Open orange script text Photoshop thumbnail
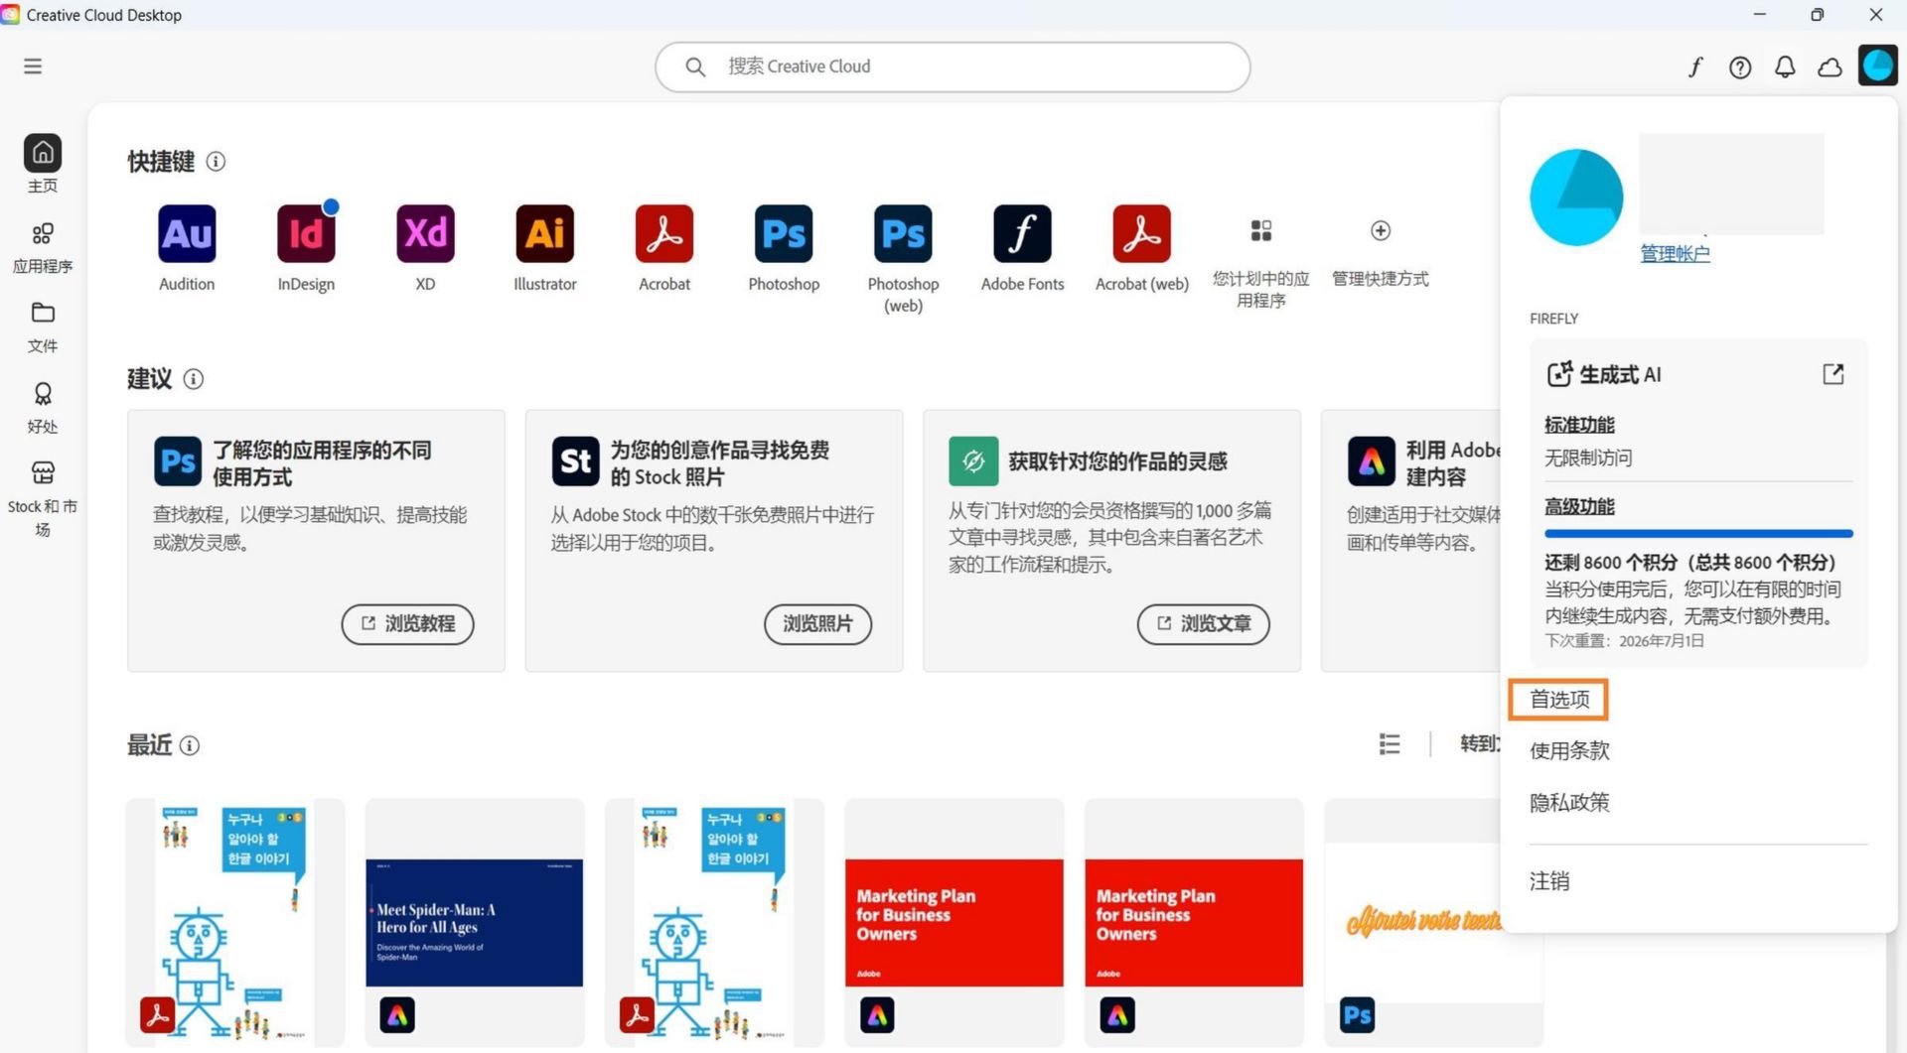This screenshot has width=1907, height=1053. coord(1422,923)
